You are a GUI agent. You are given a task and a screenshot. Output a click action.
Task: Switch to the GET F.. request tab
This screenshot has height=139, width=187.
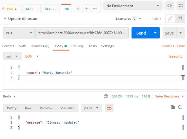tap(32, 9)
